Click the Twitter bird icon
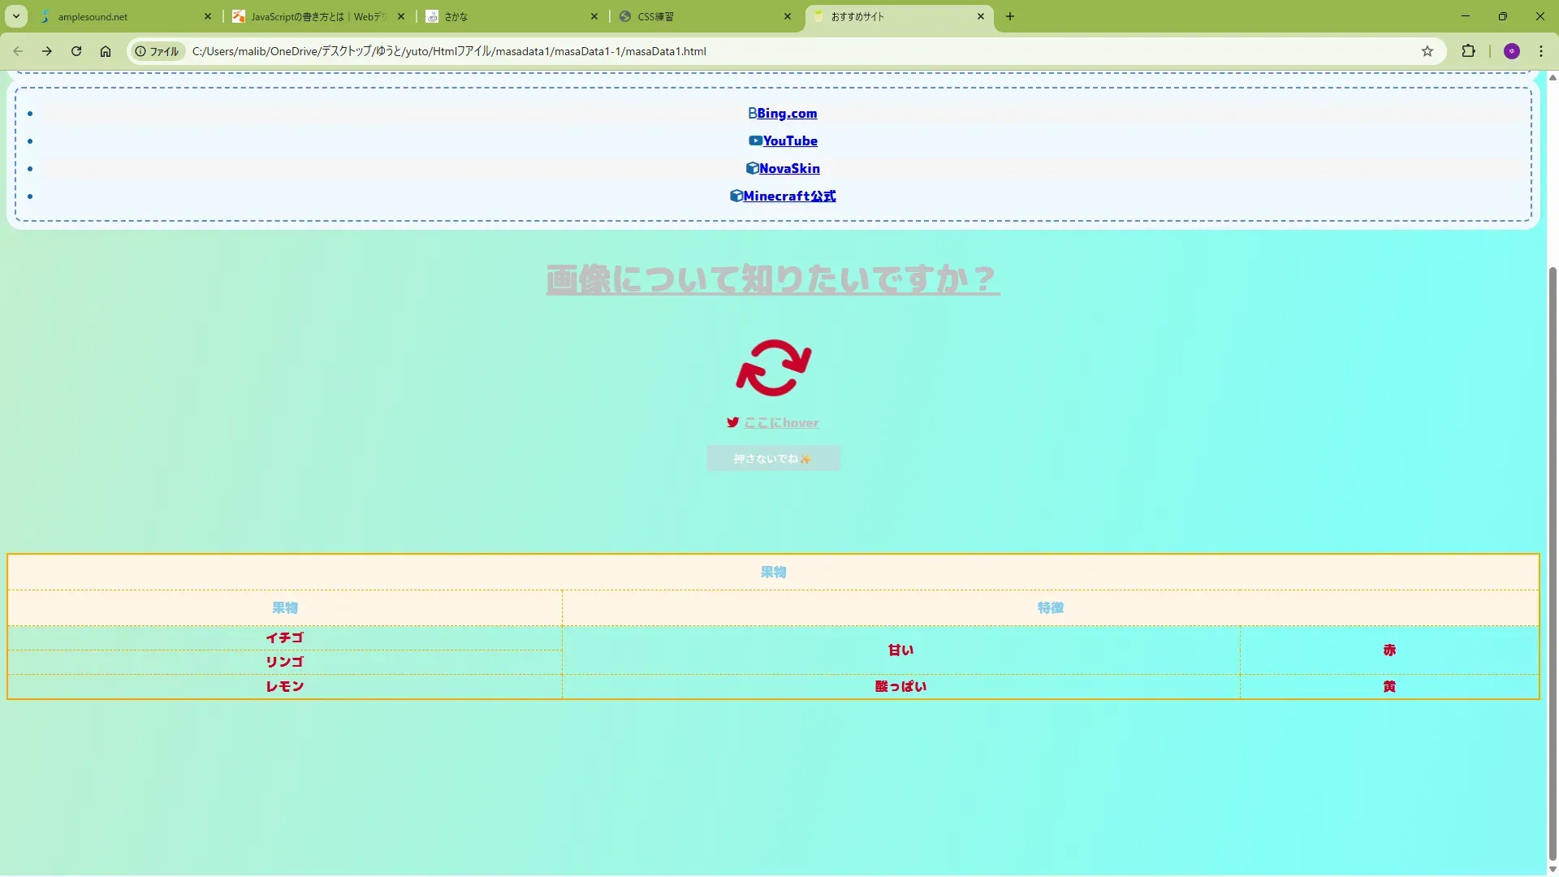The height and width of the screenshot is (877, 1559). click(732, 422)
